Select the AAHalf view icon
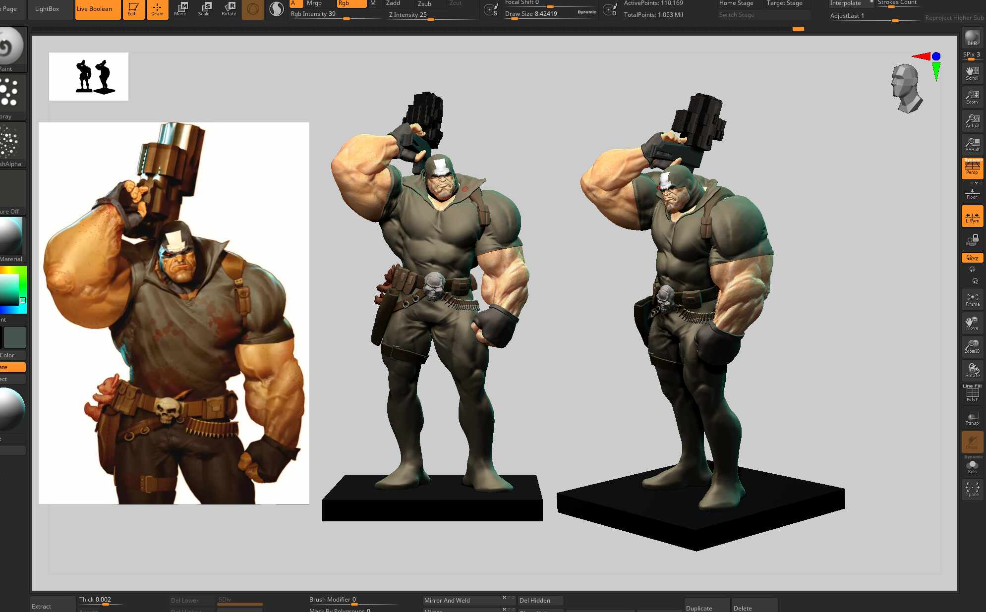The height and width of the screenshot is (612, 986). (972, 144)
